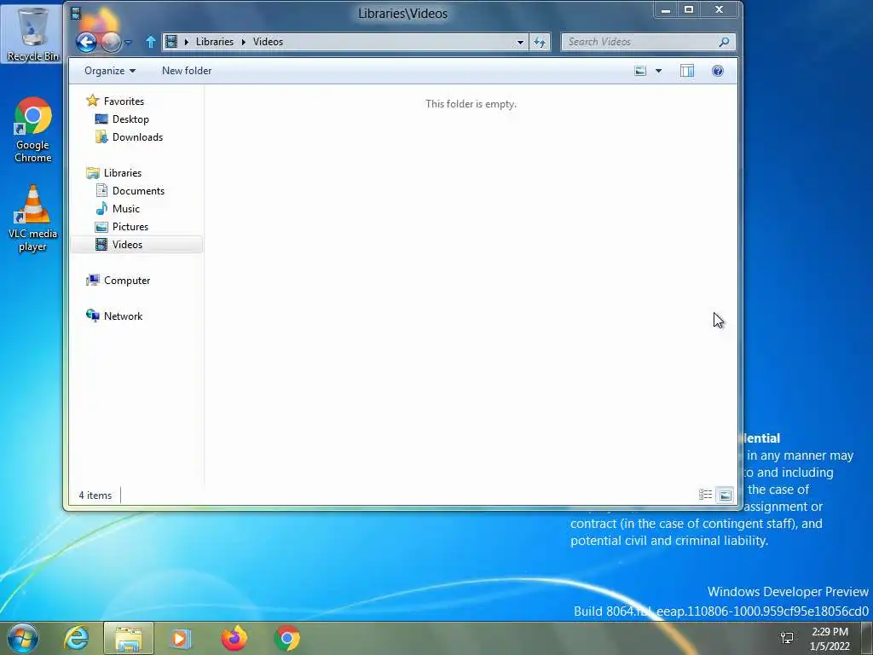
Task: Click the Computer monitor icon in sidebar
Action: pos(92,280)
